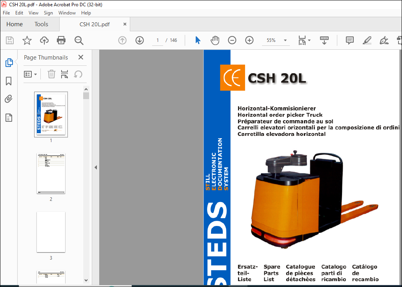Screen dimensions: 402x287
Task: Add file to Starred with star icon
Action: [27, 40]
